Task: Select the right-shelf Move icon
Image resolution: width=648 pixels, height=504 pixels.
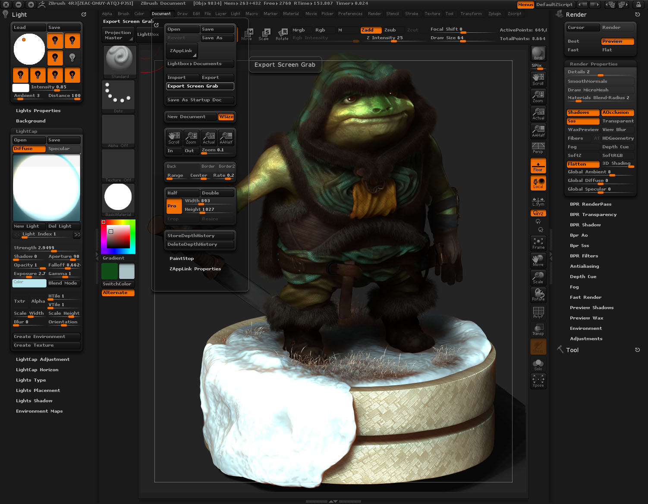Action: click(538, 260)
